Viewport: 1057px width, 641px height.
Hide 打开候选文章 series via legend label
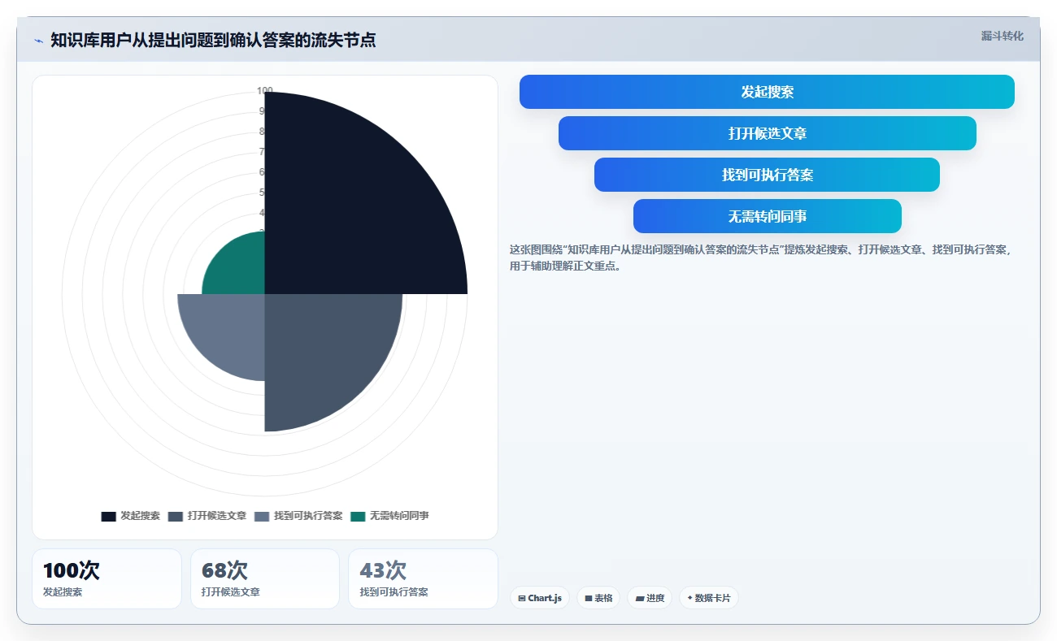point(216,516)
